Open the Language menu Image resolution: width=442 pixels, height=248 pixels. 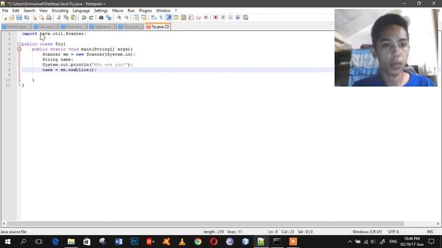point(81,11)
